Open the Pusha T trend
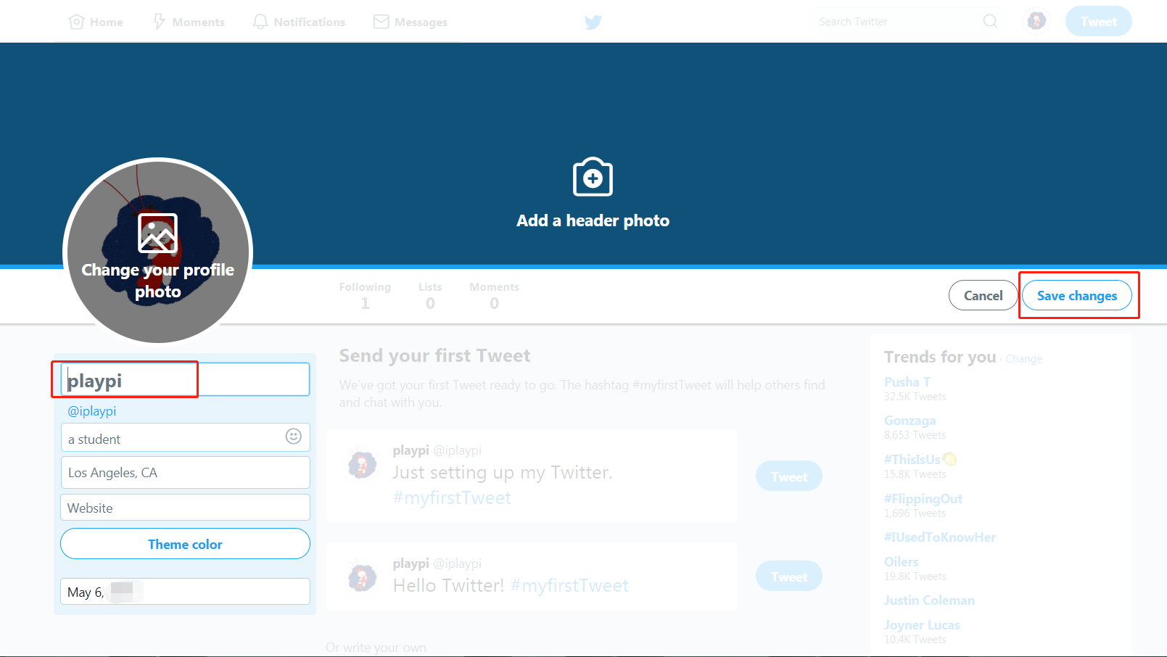The height and width of the screenshot is (657, 1167). (907, 381)
